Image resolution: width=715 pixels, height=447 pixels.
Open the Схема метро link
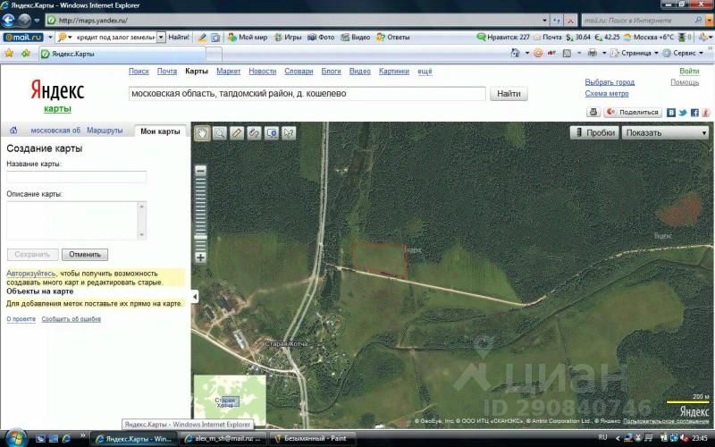tap(607, 94)
